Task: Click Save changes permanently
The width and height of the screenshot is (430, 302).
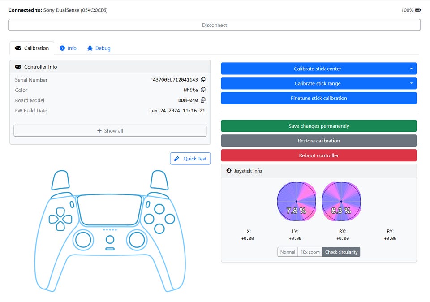Action: pyautogui.click(x=318, y=126)
